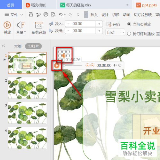Viewport: 160px width, 160px height.
Task: Click the left scroll arrow before 插入 tab
Action: pos(86,15)
